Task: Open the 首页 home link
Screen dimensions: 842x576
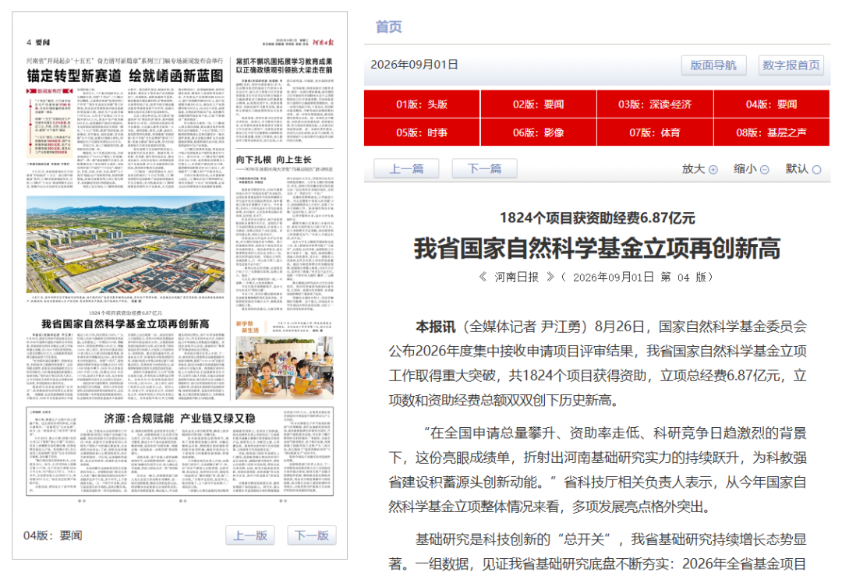Action: pos(388,27)
